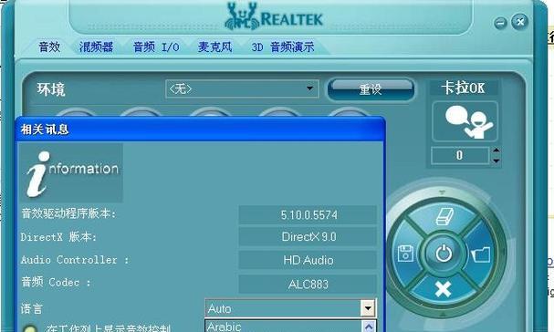Select Arabic from the language list

[x=283, y=327]
